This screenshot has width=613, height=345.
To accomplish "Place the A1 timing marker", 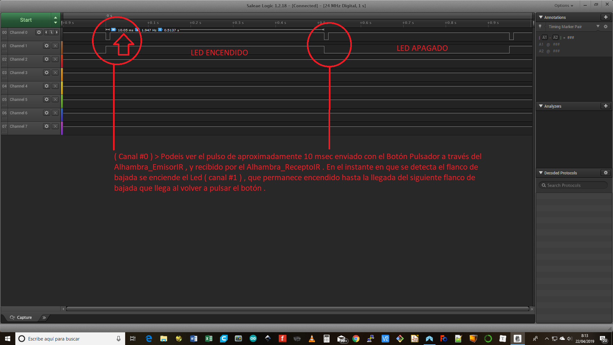I will (544, 38).
